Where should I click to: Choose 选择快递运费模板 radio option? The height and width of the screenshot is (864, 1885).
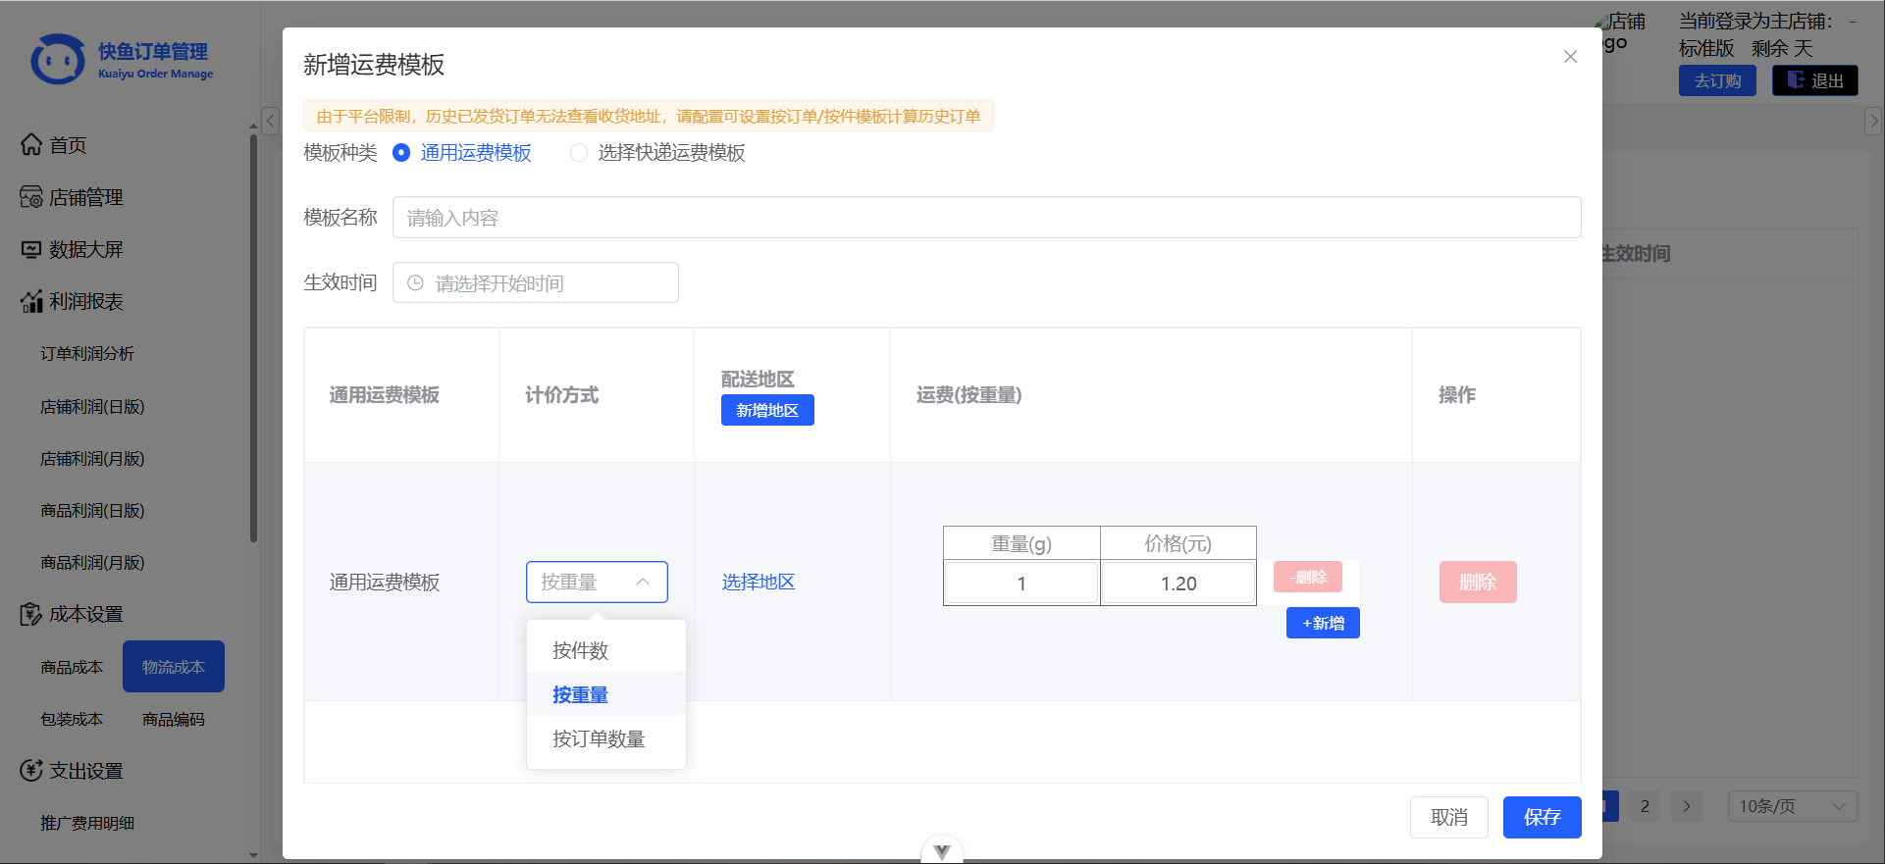pyautogui.click(x=579, y=153)
